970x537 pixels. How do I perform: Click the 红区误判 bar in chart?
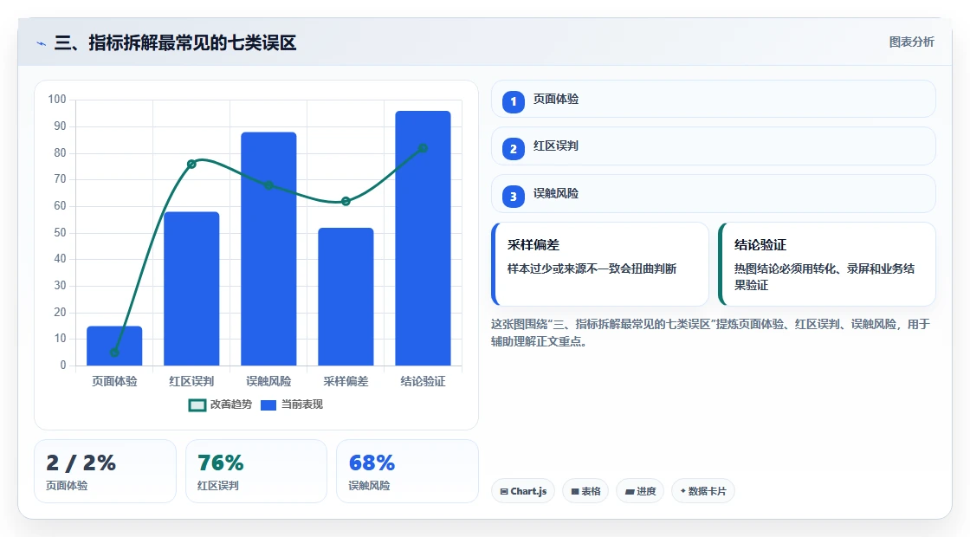[x=191, y=289]
